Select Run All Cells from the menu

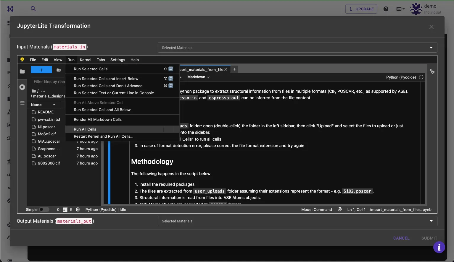point(85,129)
